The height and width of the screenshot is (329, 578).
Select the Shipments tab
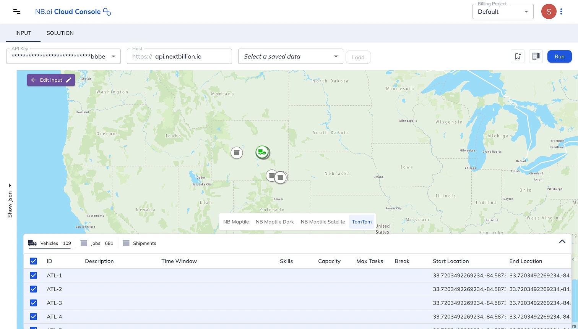coord(139,243)
